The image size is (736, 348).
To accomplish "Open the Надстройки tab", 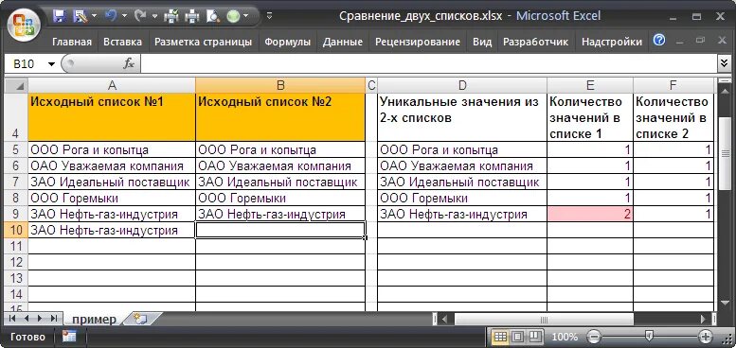I will (612, 42).
